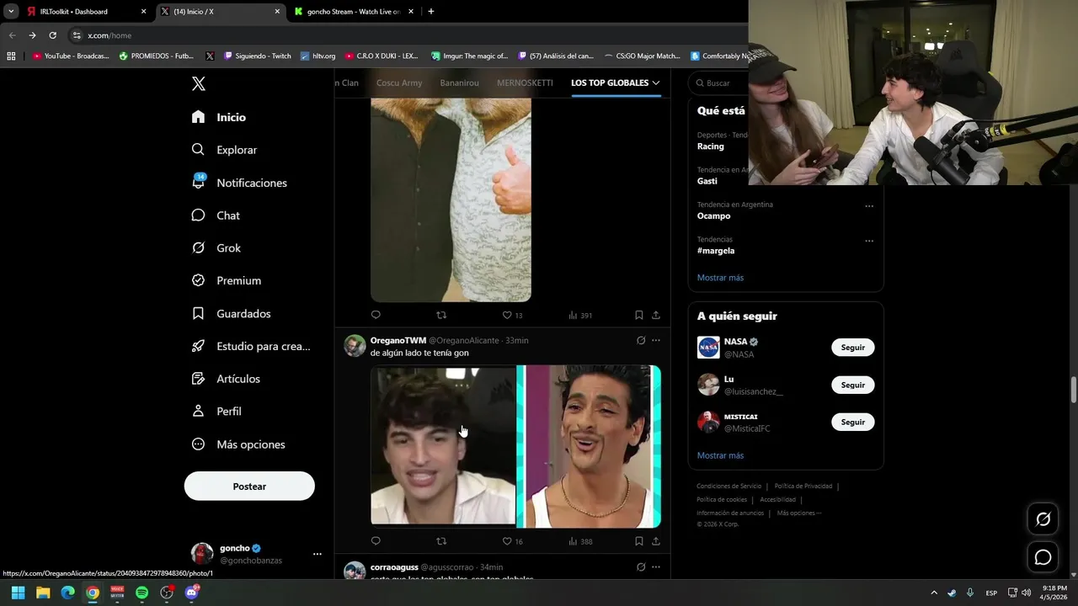Open OreganoTWM profile name
Viewport: 1078px width, 606px height.
click(x=398, y=340)
